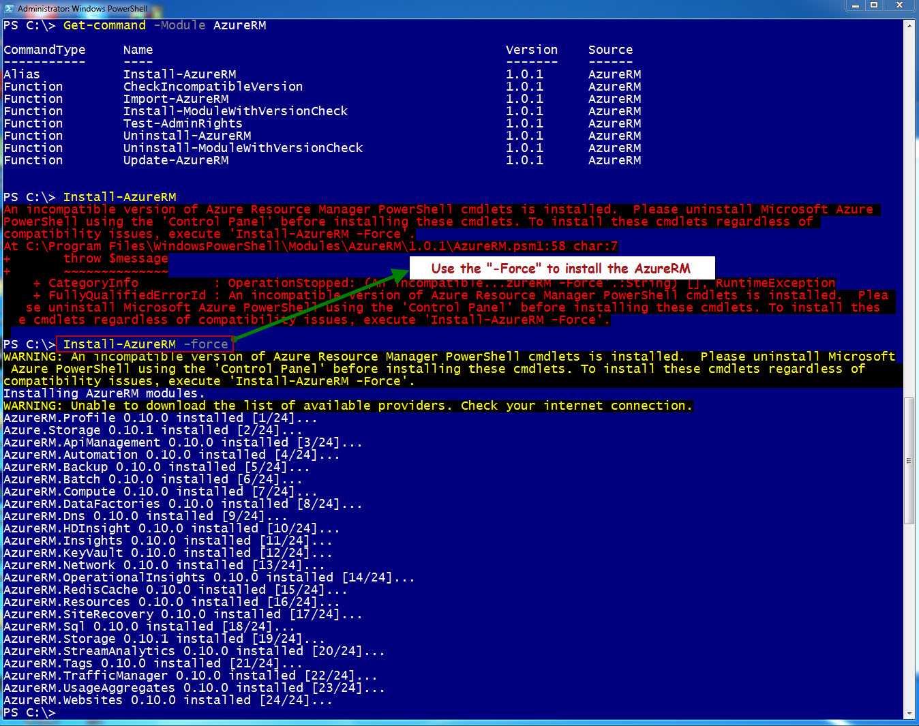
Task: Click the 'Update-AzureRM' function name
Action: tap(176, 160)
